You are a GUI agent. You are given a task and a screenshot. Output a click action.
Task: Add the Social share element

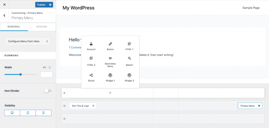(x=91, y=78)
